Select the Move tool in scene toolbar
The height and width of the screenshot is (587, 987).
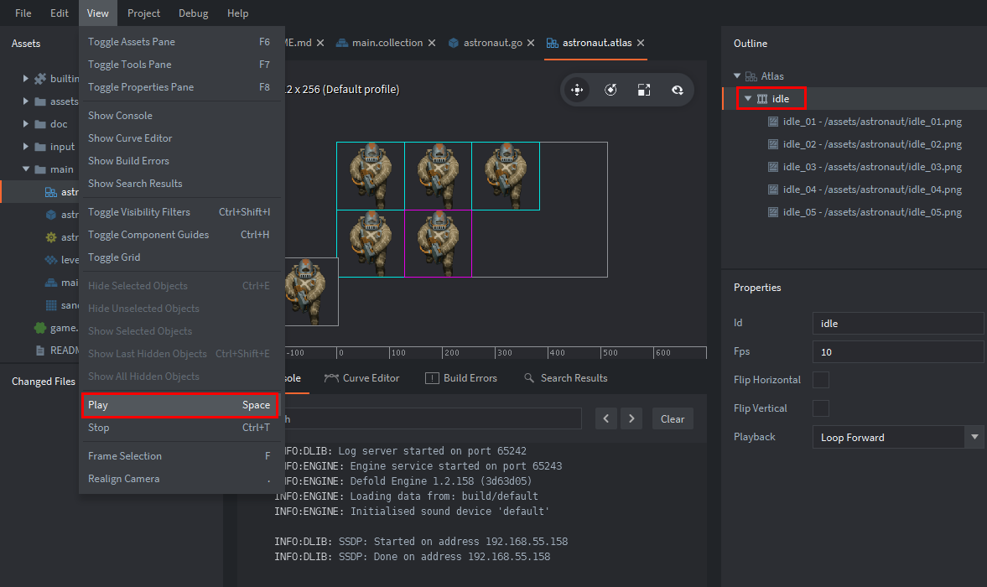(577, 90)
